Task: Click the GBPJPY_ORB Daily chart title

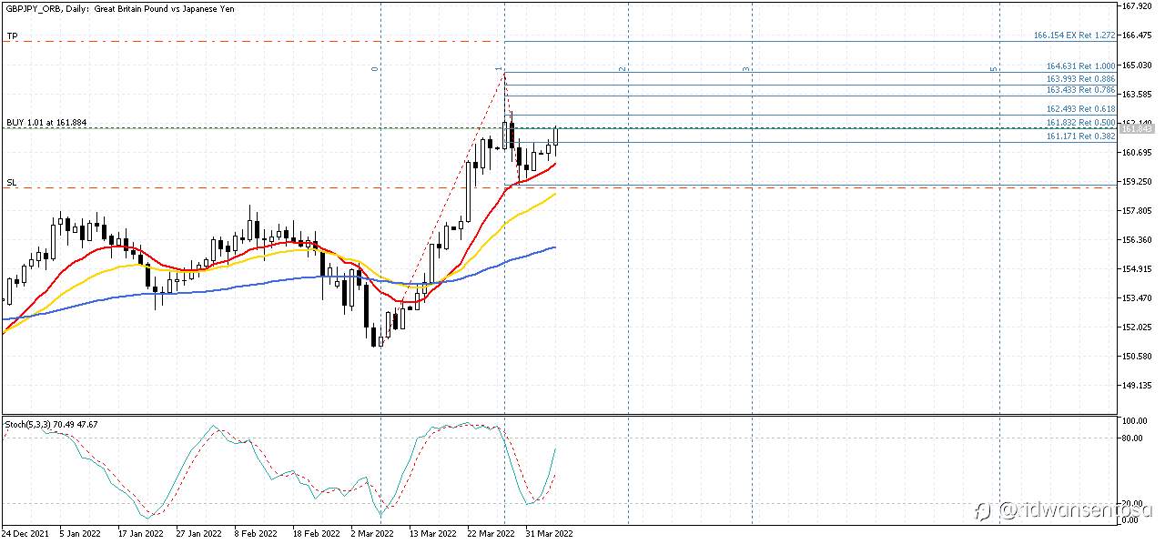Action: (120, 9)
